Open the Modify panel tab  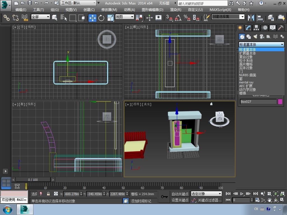(x=248, y=28)
